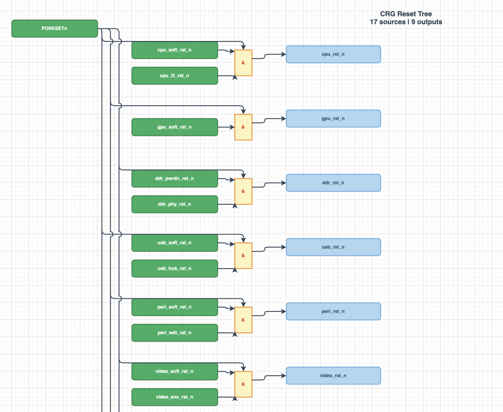The image size is (503, 412).
Task: Select the AND gate feeding ddr_rst_n
Action: coord(244,191)
